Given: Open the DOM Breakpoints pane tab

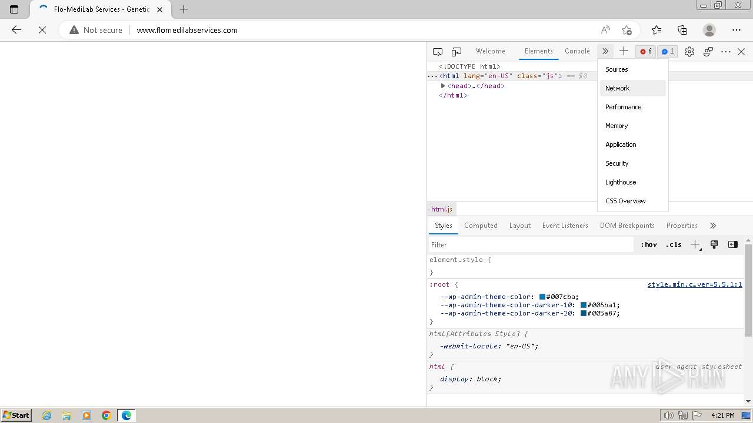Looking at the screenshot, I should (x=627, y=226).
